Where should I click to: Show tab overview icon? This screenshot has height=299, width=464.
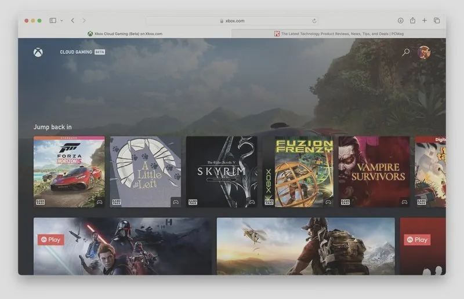(437, 20)
